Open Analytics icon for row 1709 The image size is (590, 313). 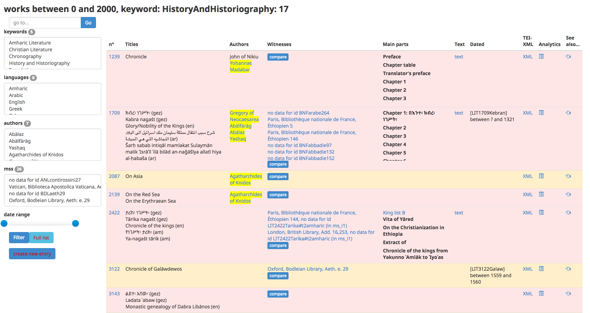click(x=541, y=113)
